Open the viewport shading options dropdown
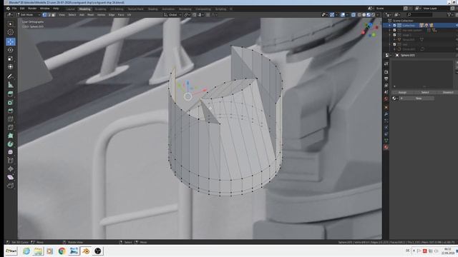 (x=377, y=14)
